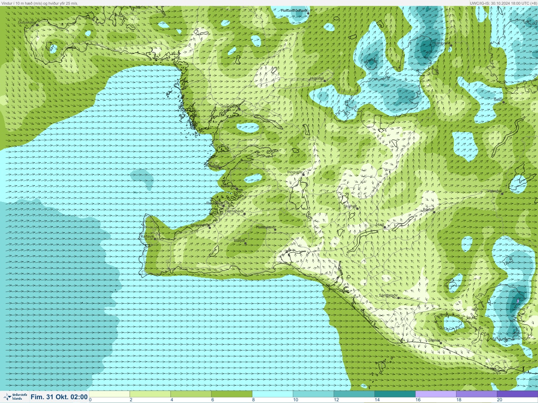
Task: Select the 10–12 m/s turquoise legend swatch
Action: 313,394
